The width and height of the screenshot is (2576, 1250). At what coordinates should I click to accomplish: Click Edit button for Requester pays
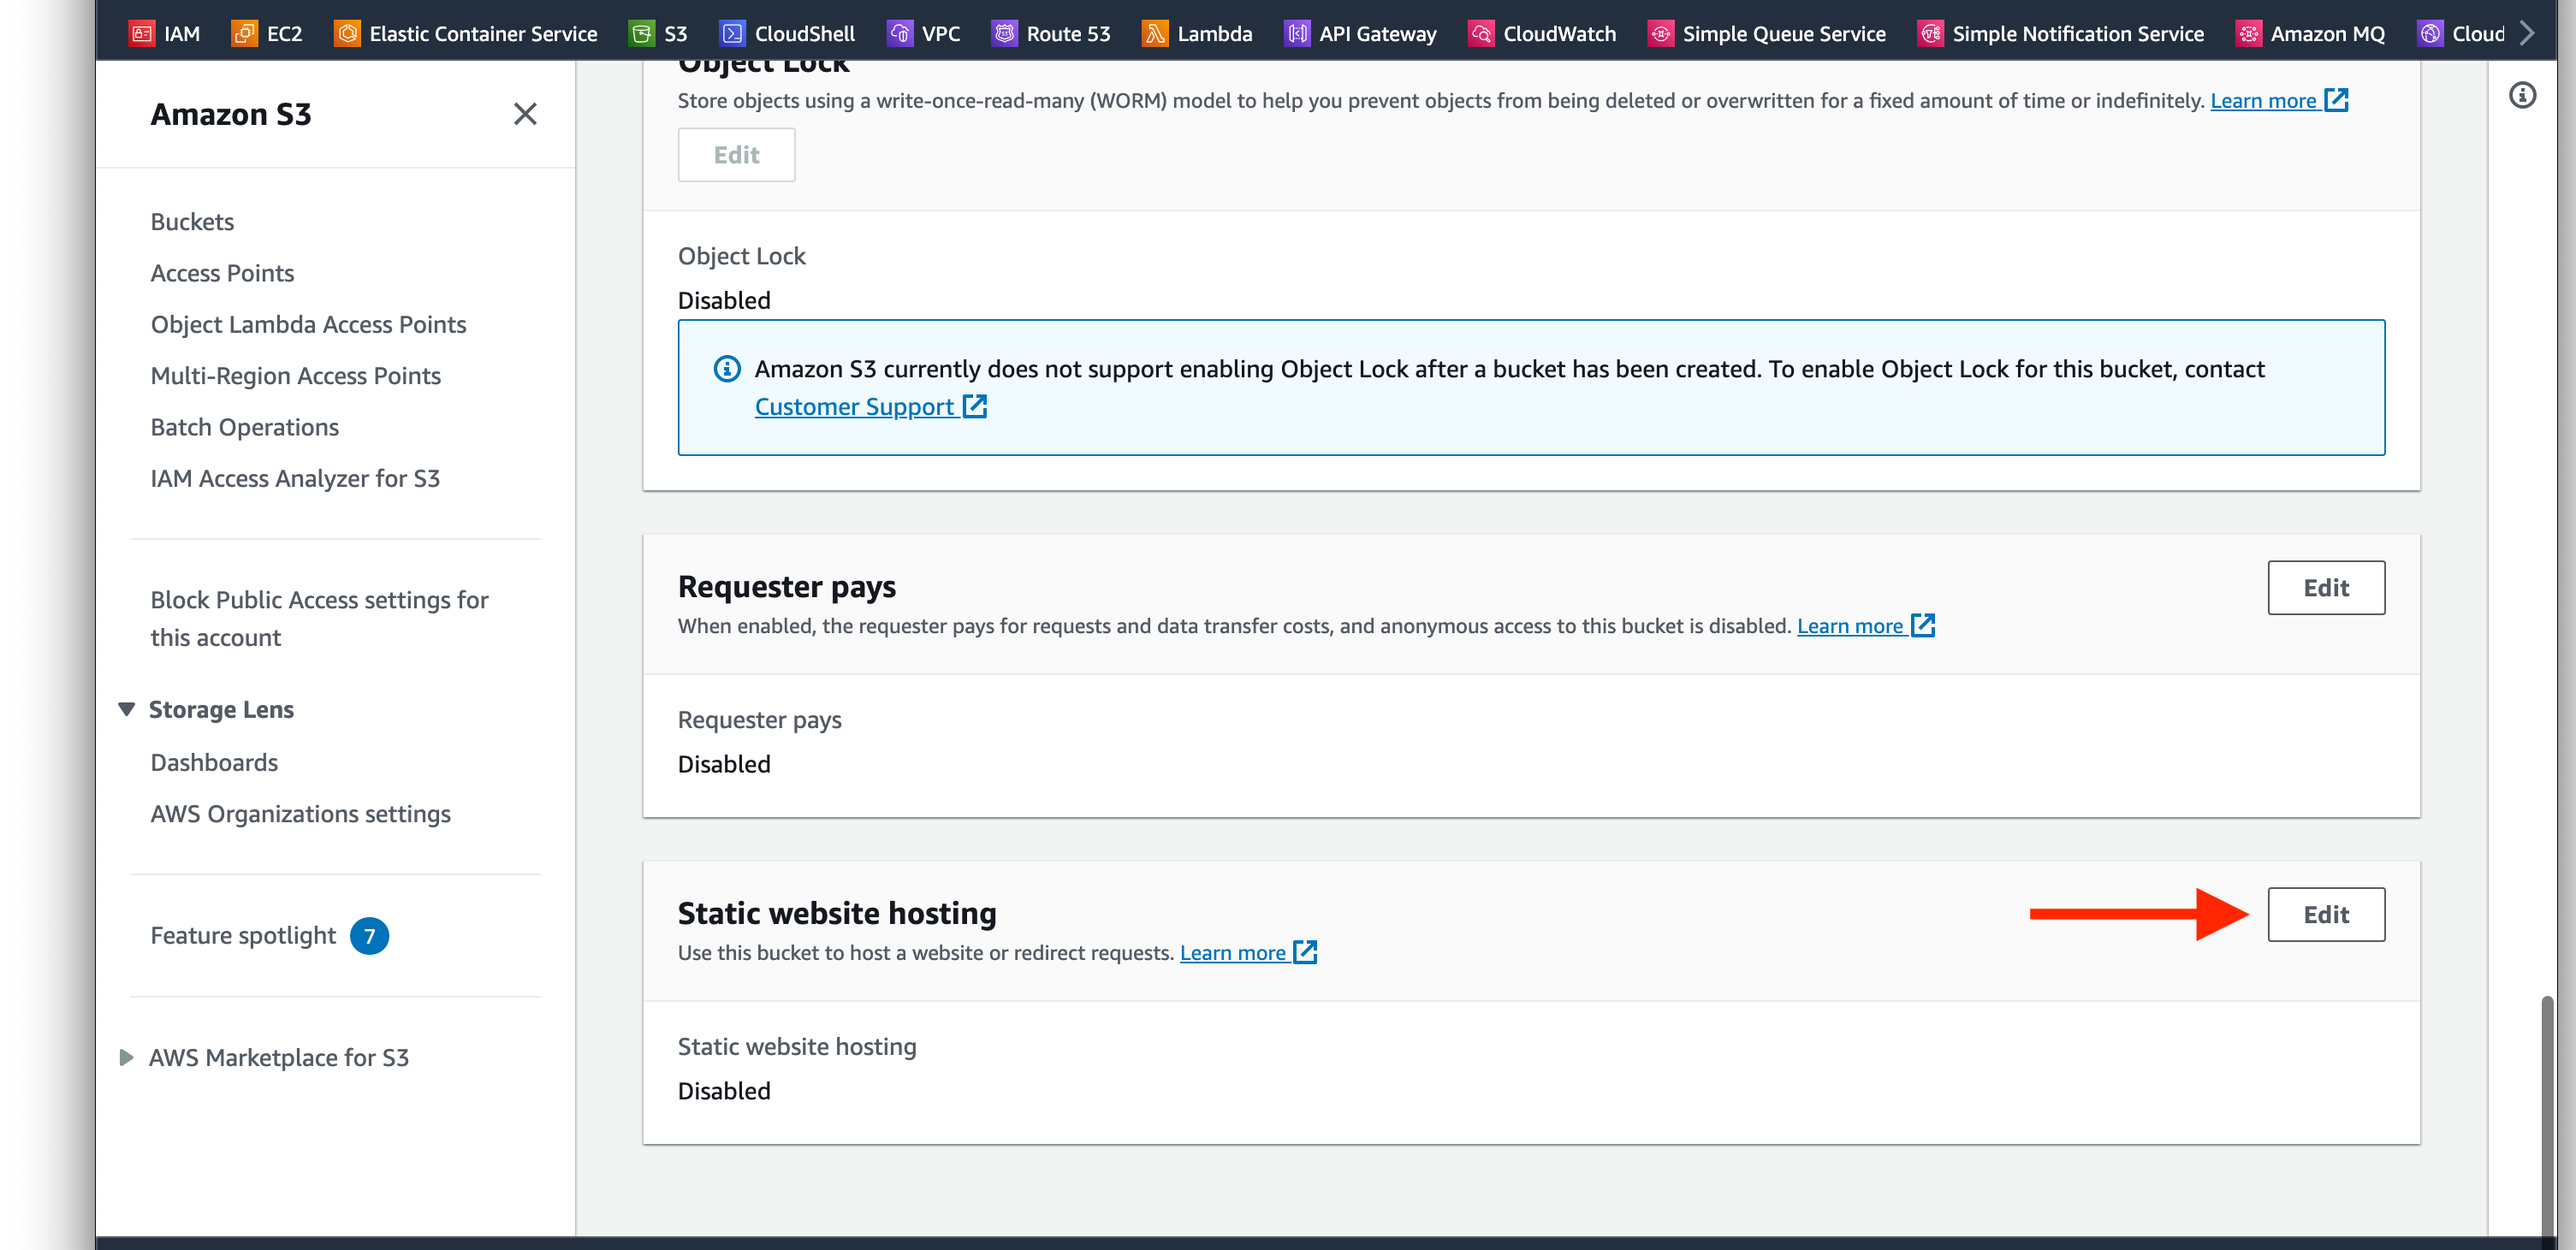2326,587
